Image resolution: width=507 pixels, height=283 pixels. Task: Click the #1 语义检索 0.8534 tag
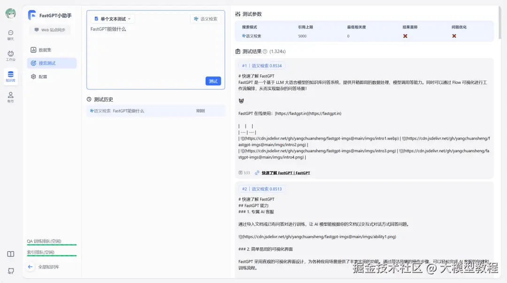click(x=262, y=66)
